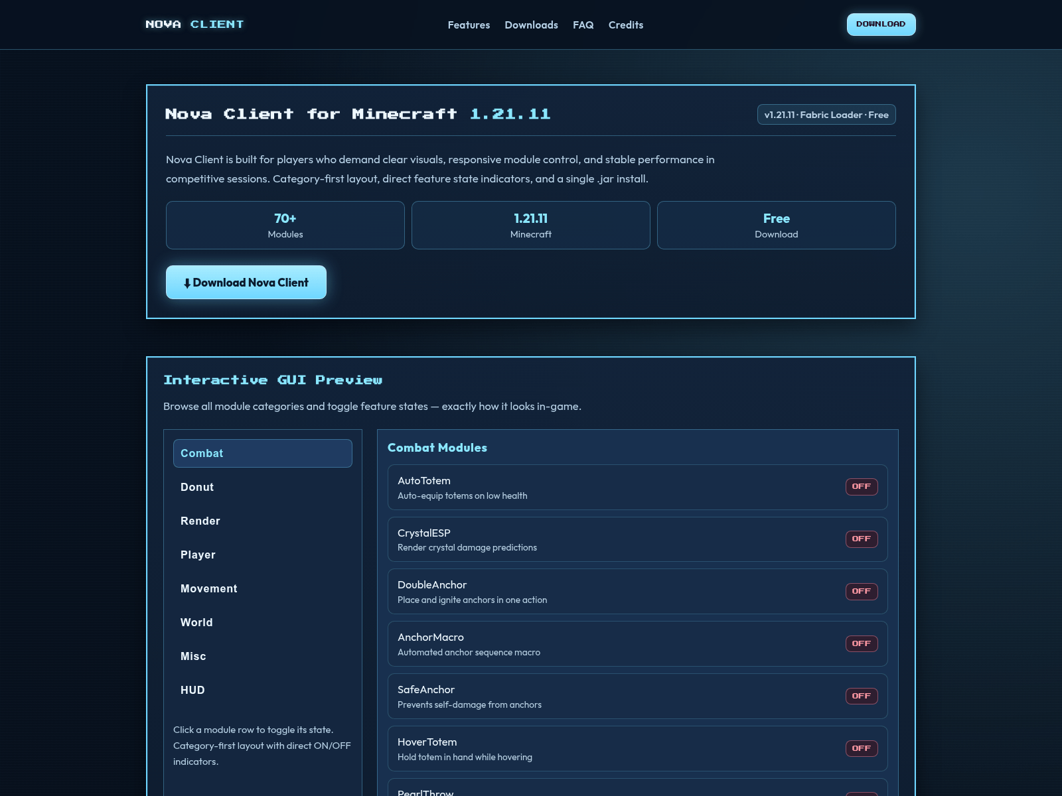
Task: Toggle the AutoTotem OFF indicator
Action: click(x=862, y=487)
